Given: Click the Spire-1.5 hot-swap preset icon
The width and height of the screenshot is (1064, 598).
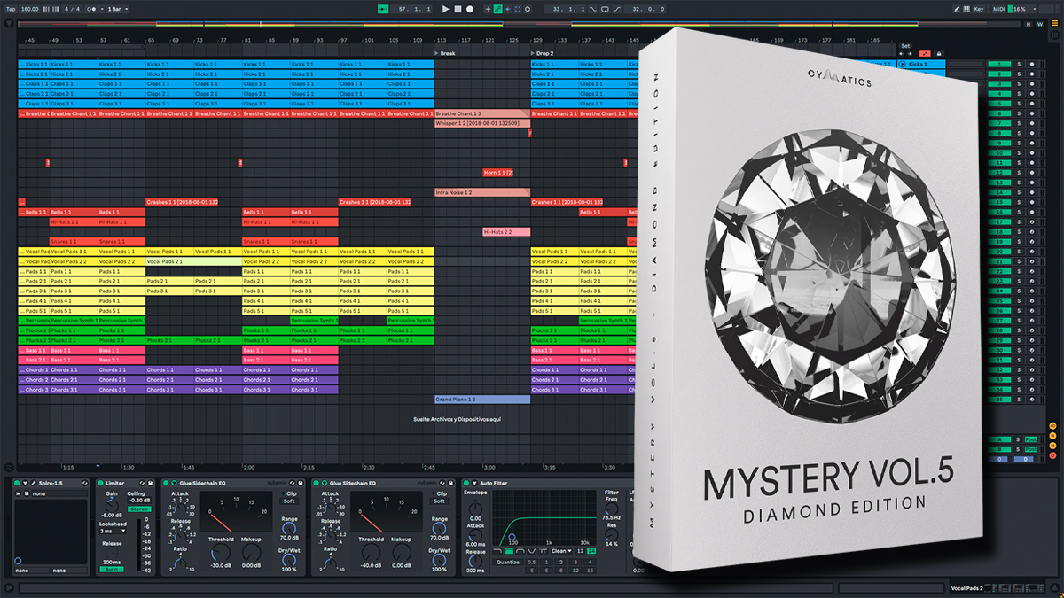Looking at the screenshot, I should click(x=85, y=483).
